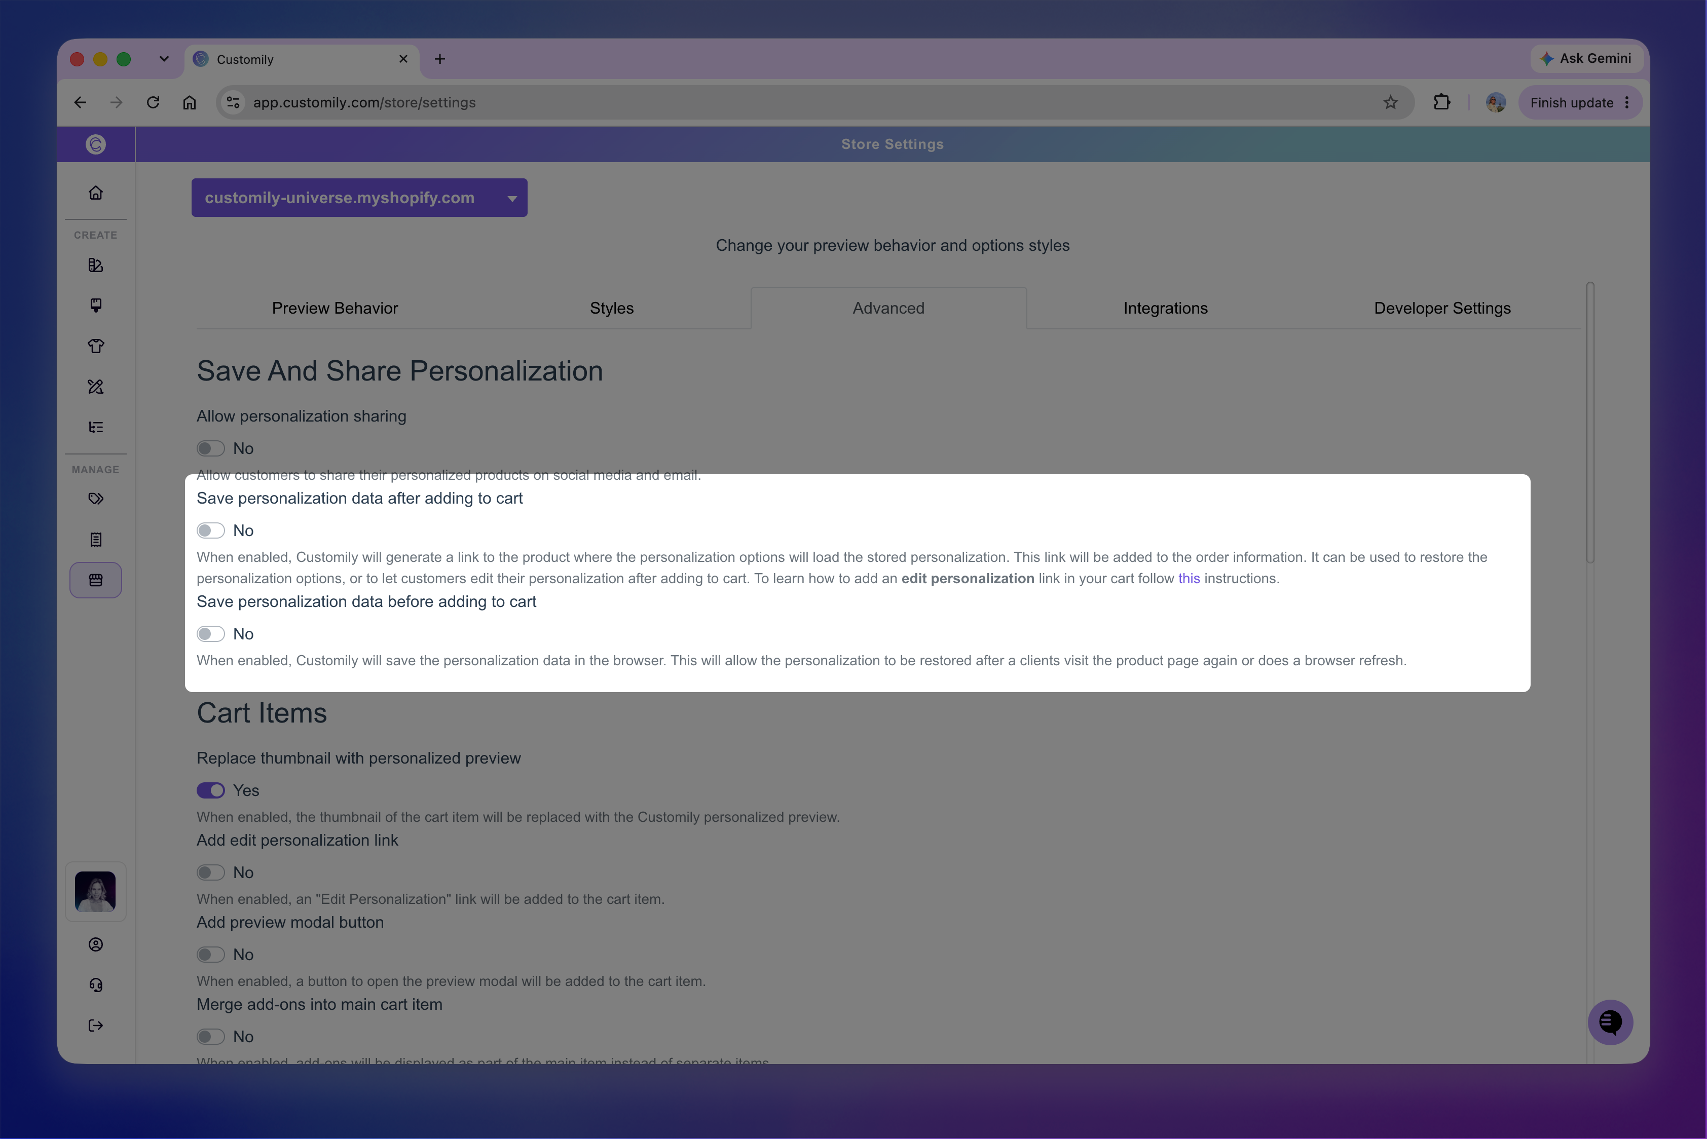Open the pencil-ruler design tools icon

95,387
